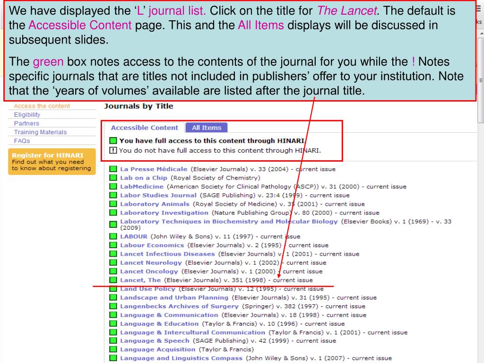The height and width of the screenshot is (363, 484).
Task: Open the Language & Communication link
Action: [x=169, y=315]
